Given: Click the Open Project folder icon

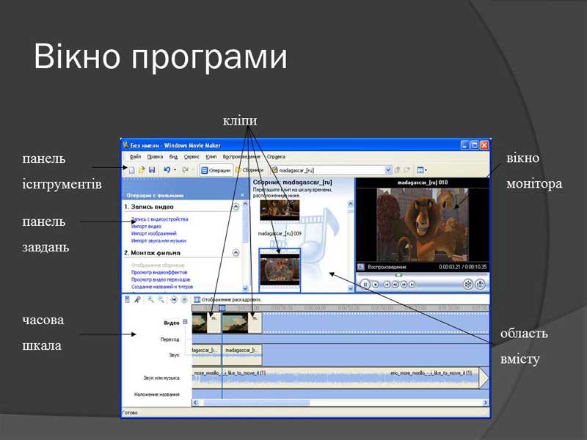Looking at the screenshot, I should point(142,170).
